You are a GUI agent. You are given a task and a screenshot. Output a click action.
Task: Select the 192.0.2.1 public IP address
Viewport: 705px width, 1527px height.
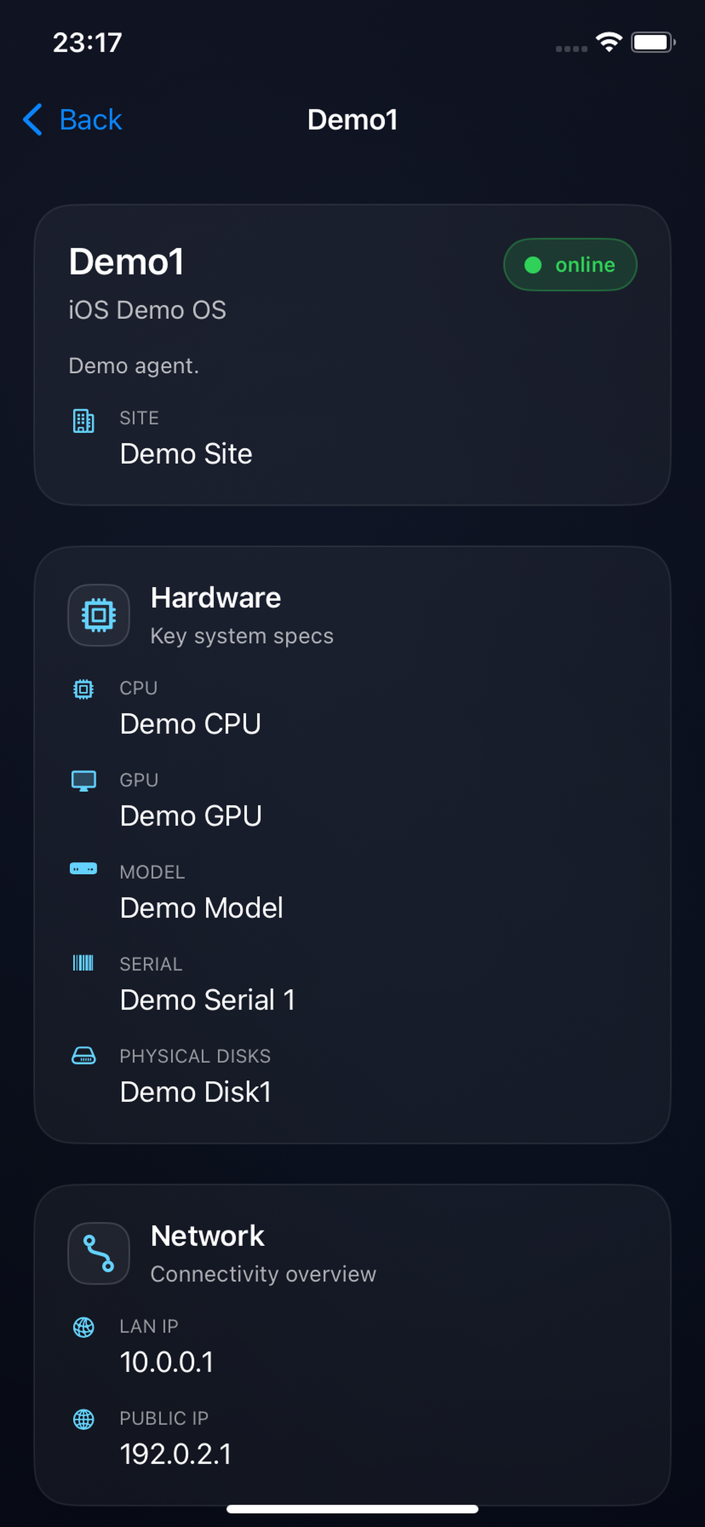tap(176, 1454)
